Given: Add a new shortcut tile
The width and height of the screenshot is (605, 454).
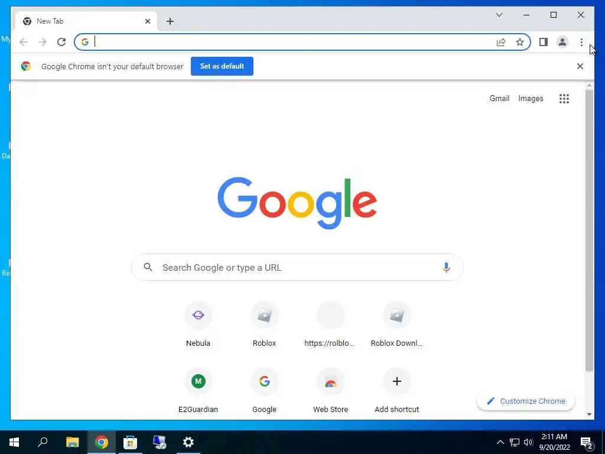Looking at the screenshot, I should (396, 391).
